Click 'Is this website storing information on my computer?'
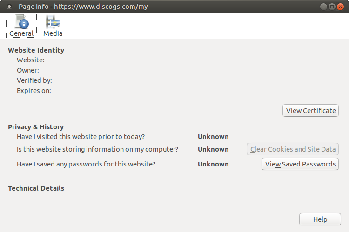The image size is (349, 232). coord(98,149)
